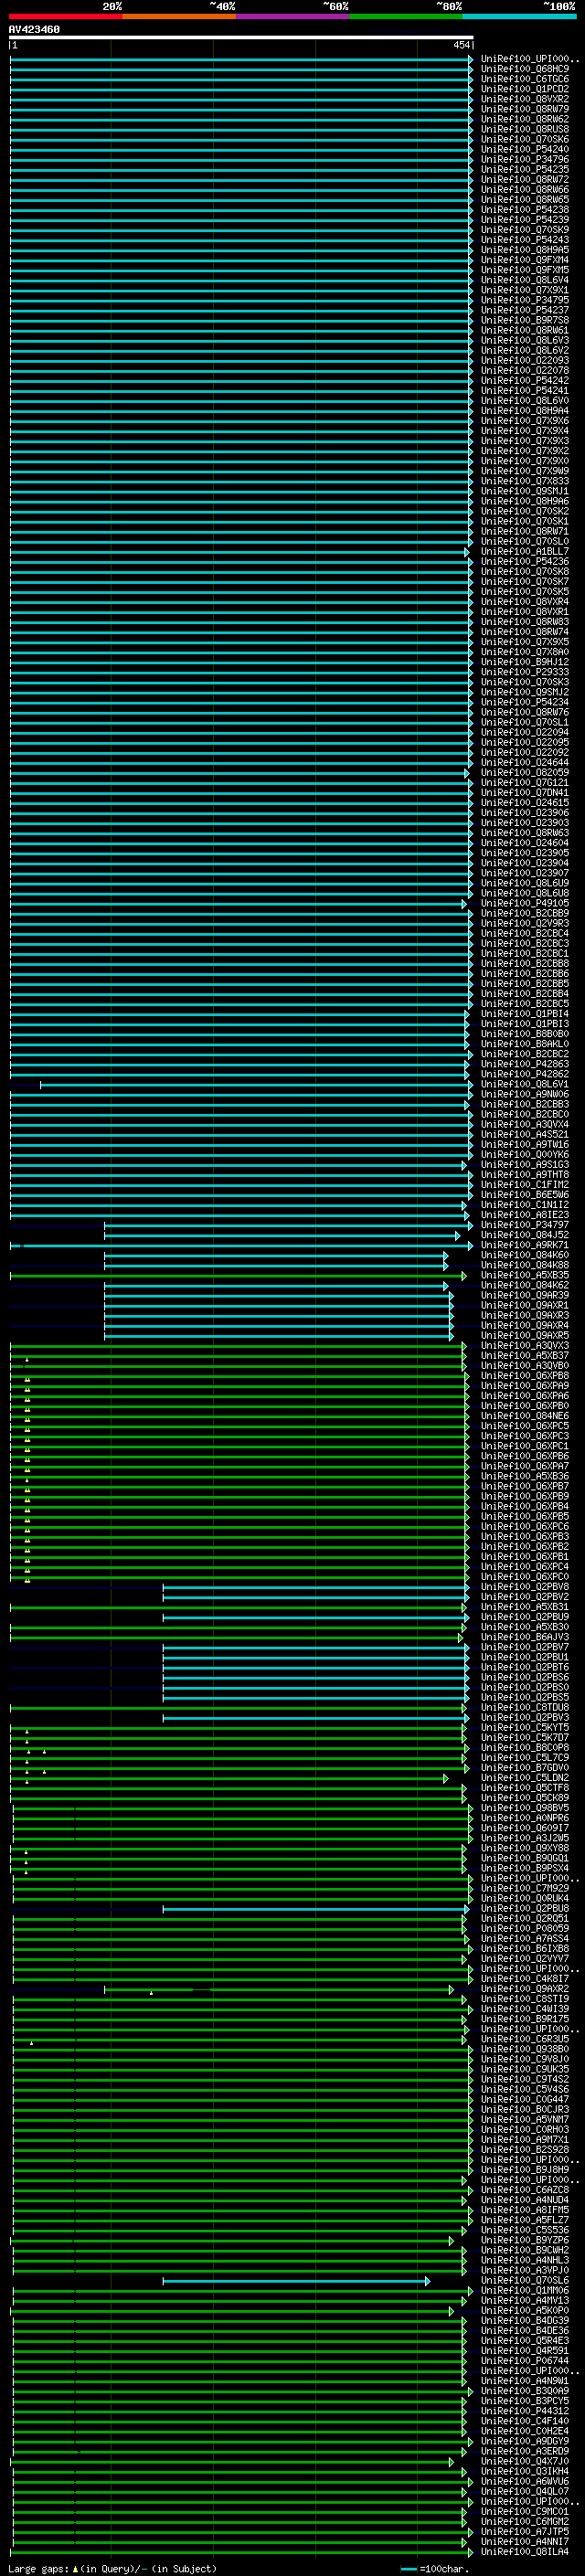Viewport: 585px width, 2576px height.
Task: Select the UniRef100_A3QVX4 label
Action: (x=524, y=1124)
